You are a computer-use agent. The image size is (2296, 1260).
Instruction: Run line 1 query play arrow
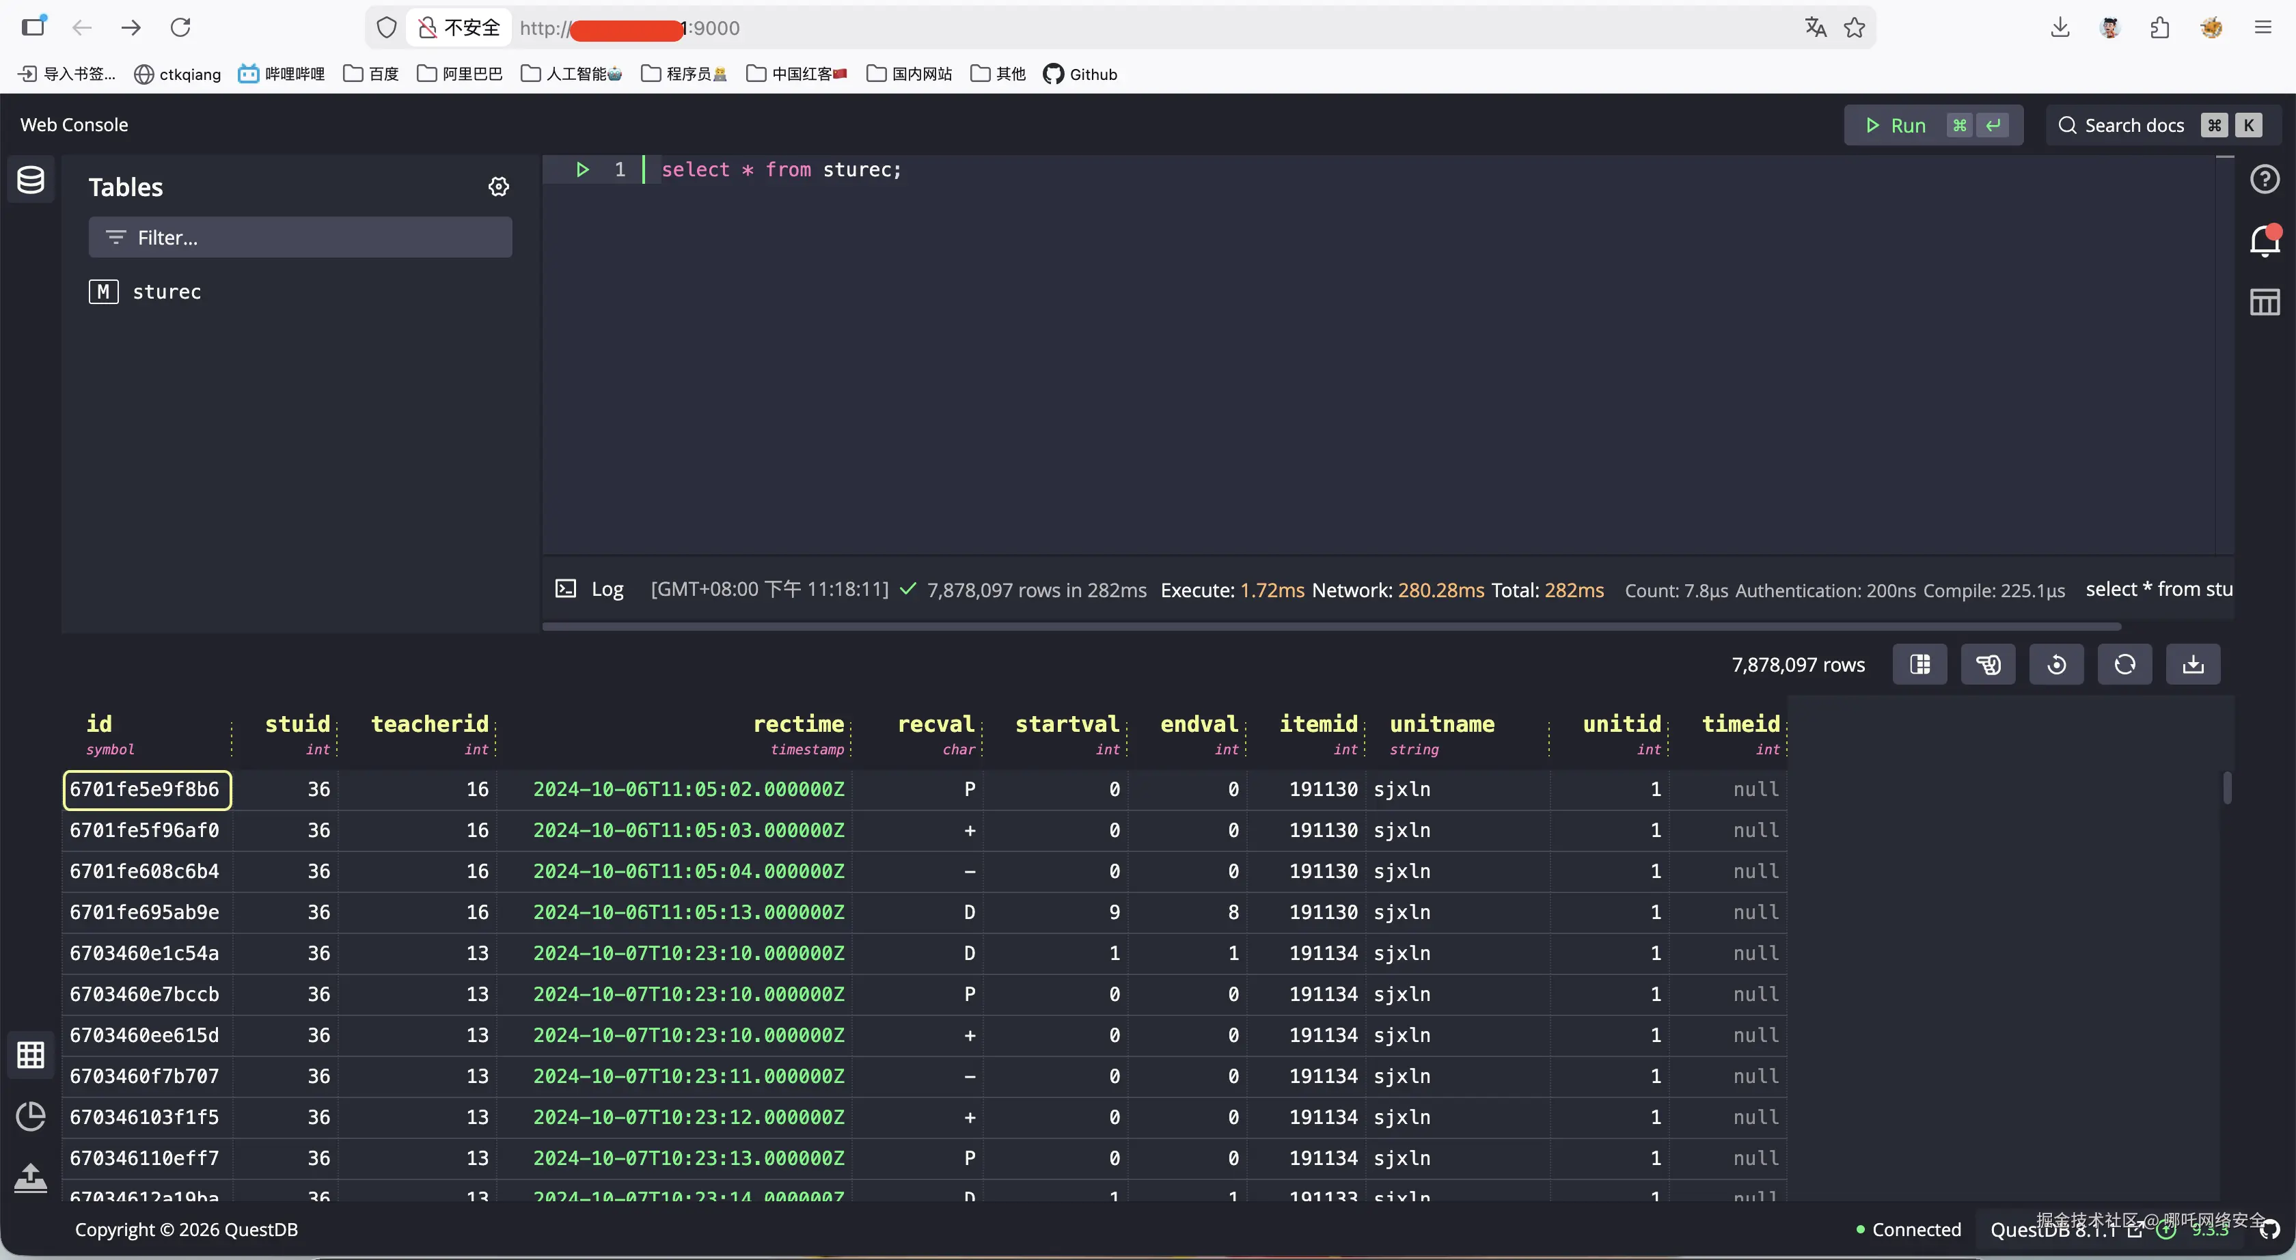582,169
